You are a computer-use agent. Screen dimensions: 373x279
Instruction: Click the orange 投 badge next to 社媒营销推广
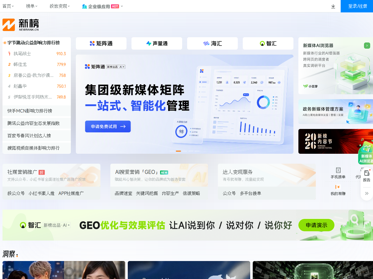click(x=42, y=172)
